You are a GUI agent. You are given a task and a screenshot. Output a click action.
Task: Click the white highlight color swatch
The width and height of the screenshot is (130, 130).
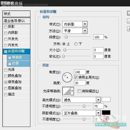tap(106, 99)
